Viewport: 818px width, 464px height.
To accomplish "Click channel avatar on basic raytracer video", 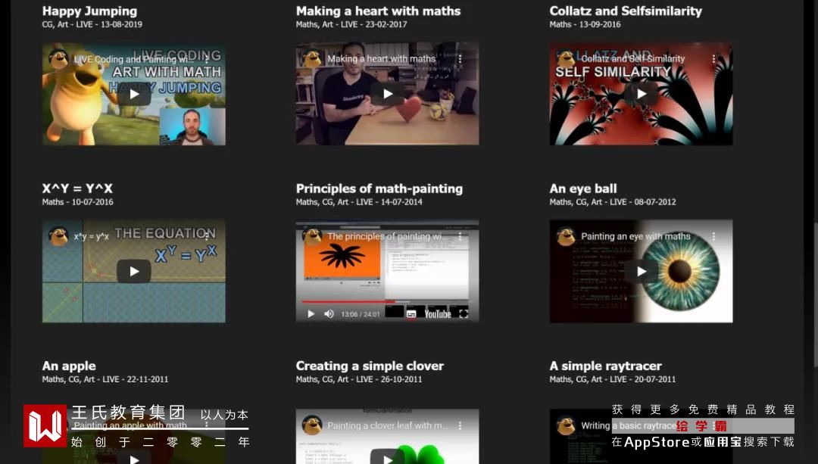I will (x=566, y=425).
